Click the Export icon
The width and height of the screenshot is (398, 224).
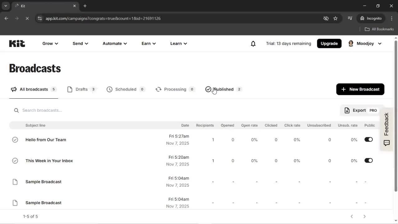click(x=346, y=110)
